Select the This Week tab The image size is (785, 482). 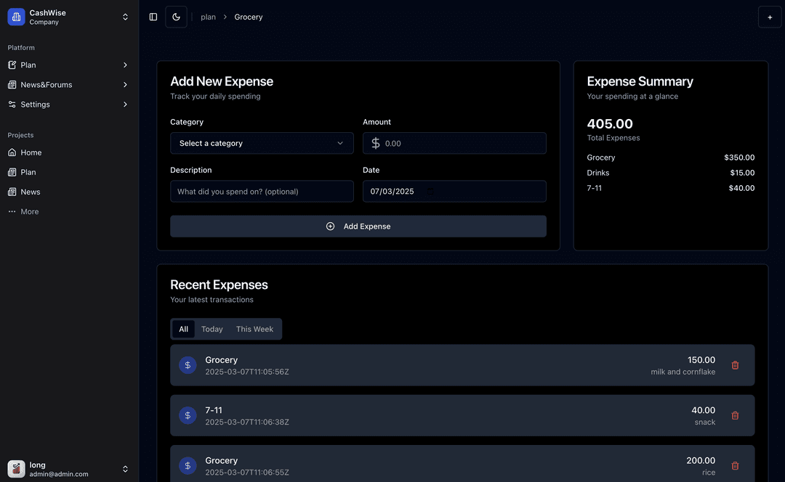[254, 329]
